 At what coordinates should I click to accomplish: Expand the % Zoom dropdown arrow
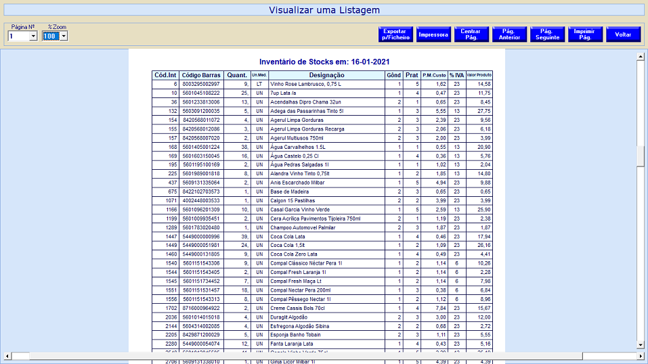tap(64, 37)
